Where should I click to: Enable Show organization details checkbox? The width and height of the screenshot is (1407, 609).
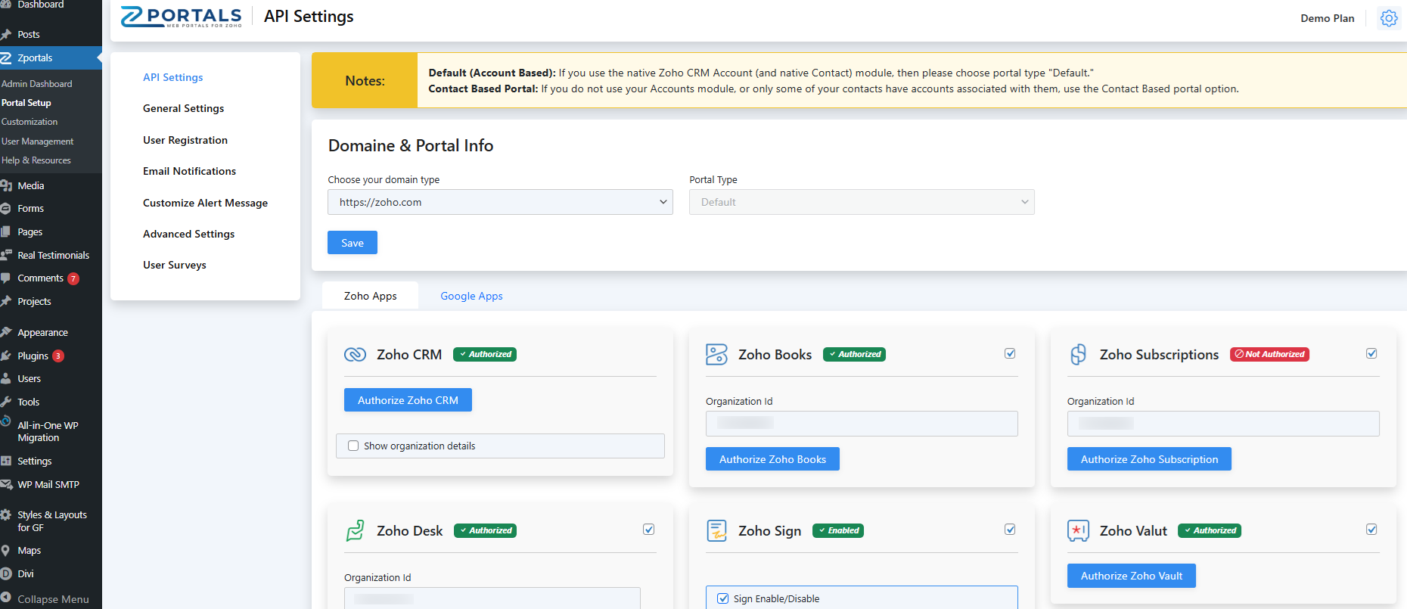[x=353, y=446]
